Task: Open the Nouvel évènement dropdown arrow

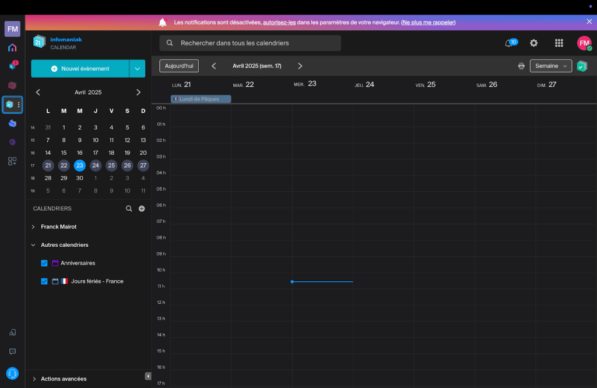Action: point(137,69)
